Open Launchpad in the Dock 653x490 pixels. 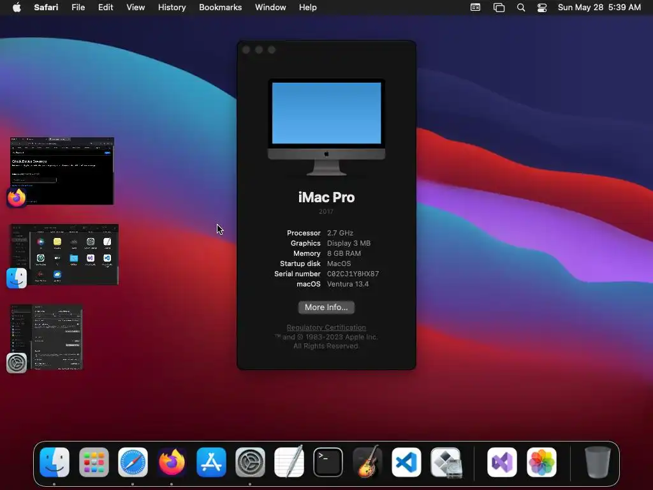pos(94,462)
